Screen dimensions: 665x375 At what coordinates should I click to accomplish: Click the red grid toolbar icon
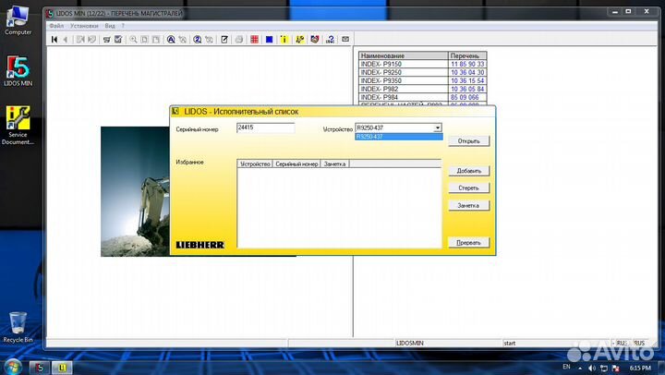254,40
